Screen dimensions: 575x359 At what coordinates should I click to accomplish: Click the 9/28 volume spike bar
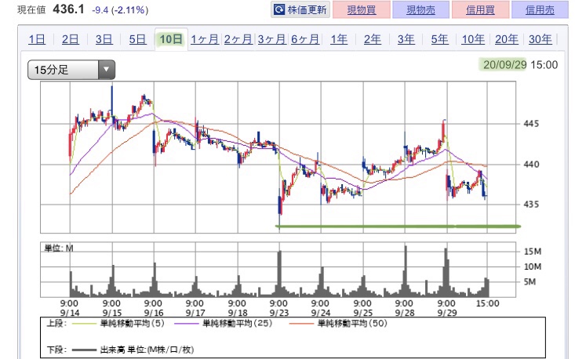pos(406,271)
